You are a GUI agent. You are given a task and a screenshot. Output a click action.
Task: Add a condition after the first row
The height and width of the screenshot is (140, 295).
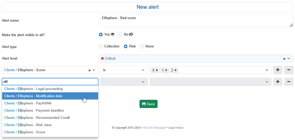click(x=278, y=70)
